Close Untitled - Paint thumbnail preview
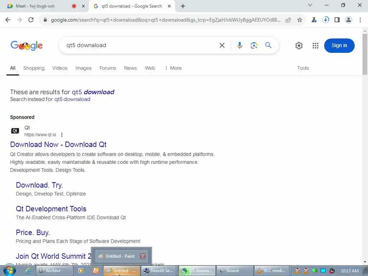Screen dimensions: 368x276 click(143, 256)
